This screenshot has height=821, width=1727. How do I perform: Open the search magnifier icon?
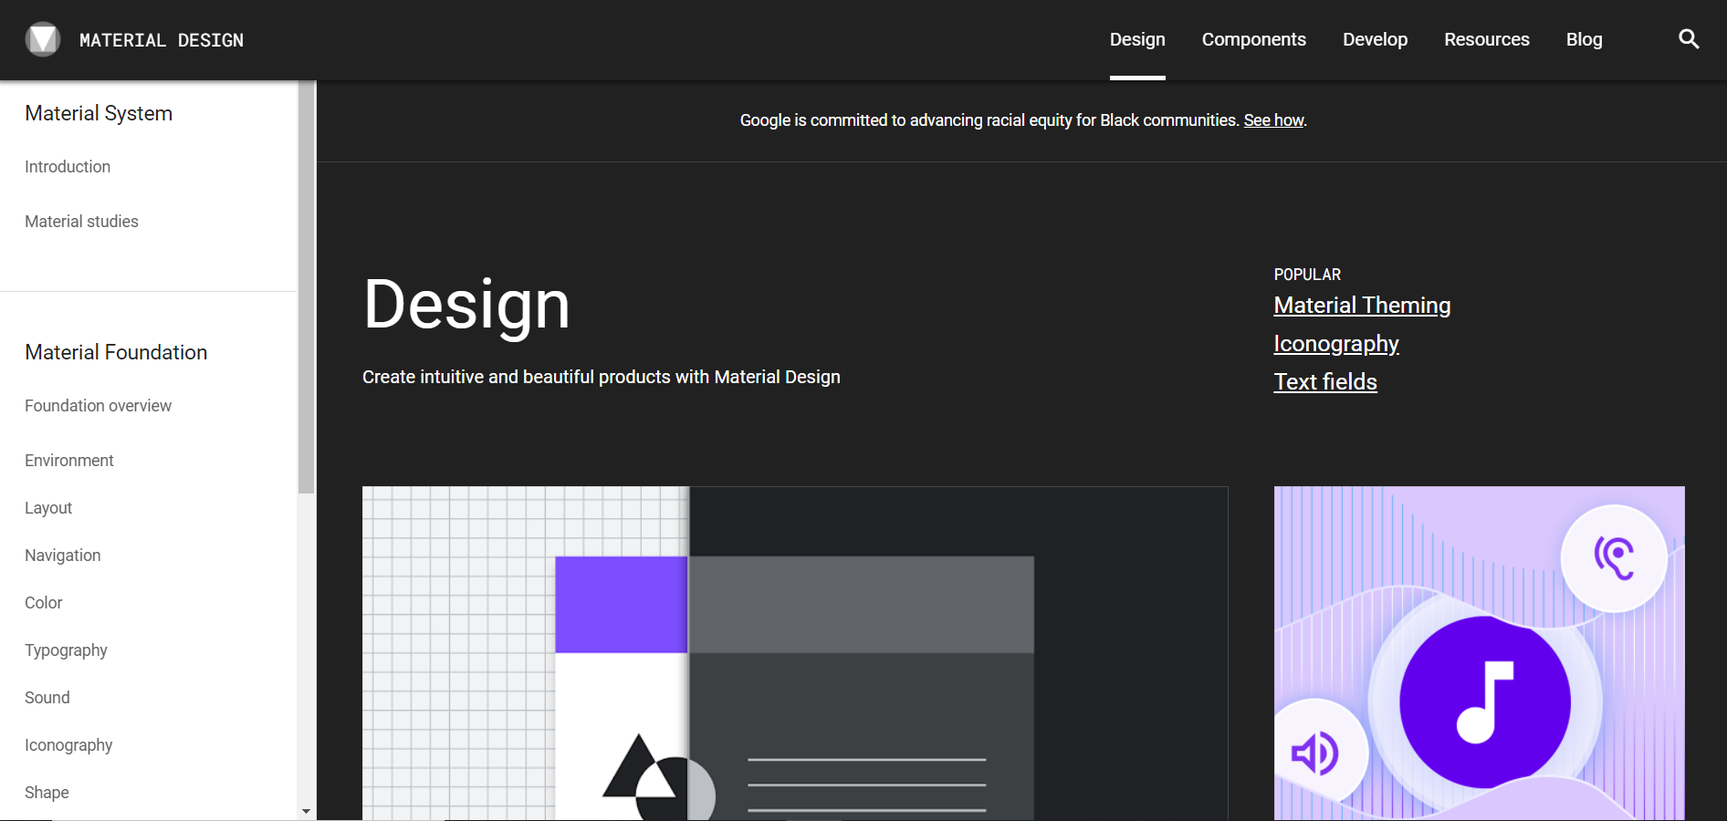pyautogui.click(x=1689, y=39)
